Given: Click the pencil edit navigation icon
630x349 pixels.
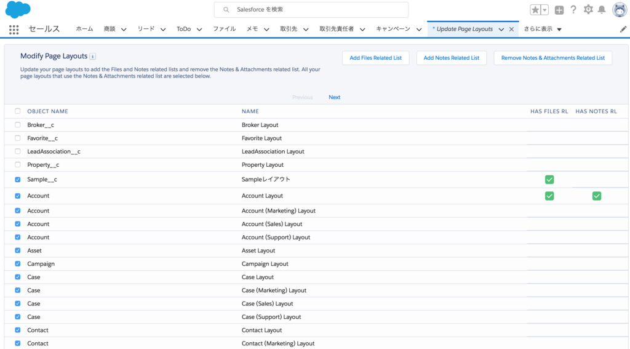Looking at the screenshot, I should [623, 29].
